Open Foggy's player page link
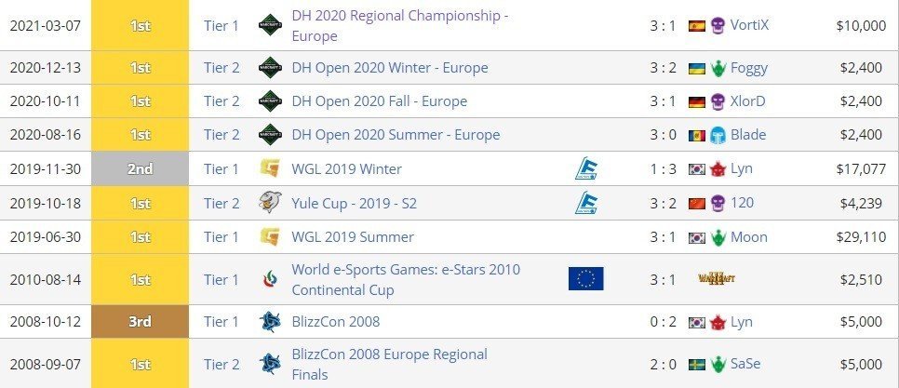Screen dimensions: 899x388 click(749, 68)
